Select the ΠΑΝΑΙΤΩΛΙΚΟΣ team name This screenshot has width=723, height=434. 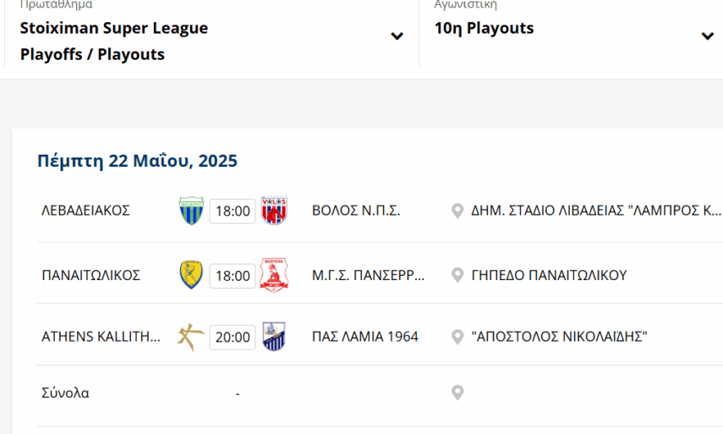[90, 275]
